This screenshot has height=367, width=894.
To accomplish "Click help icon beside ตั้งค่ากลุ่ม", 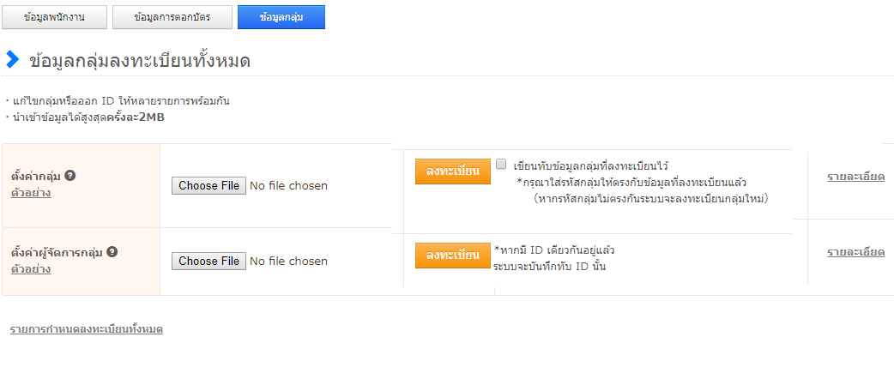I will pos(70,176).
